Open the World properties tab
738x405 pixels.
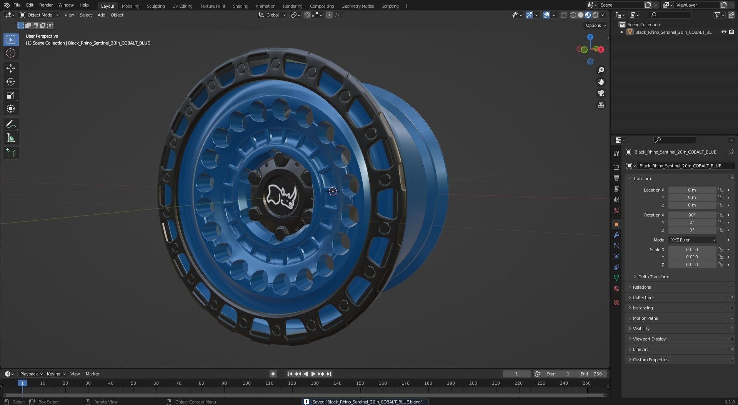click(616, 210)
